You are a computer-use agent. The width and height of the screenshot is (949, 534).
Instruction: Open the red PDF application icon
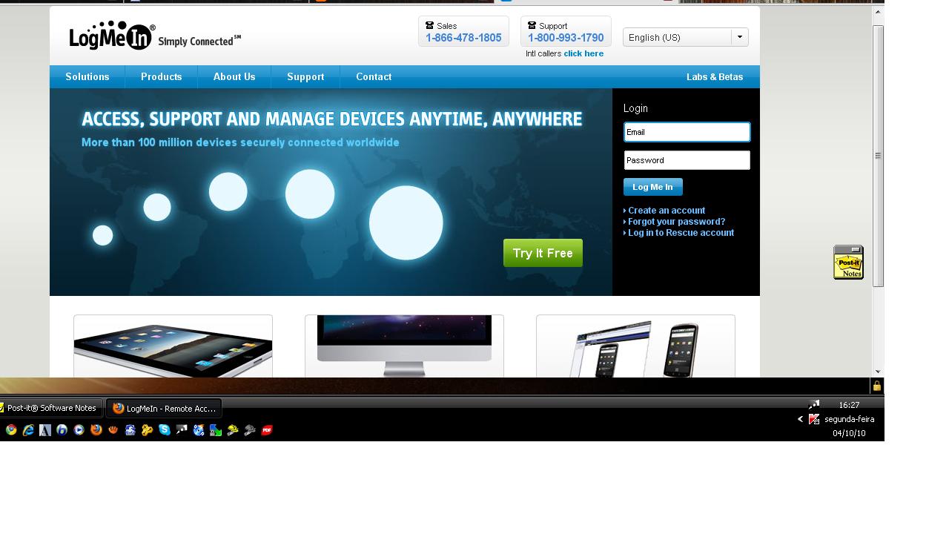coord(267,429)
